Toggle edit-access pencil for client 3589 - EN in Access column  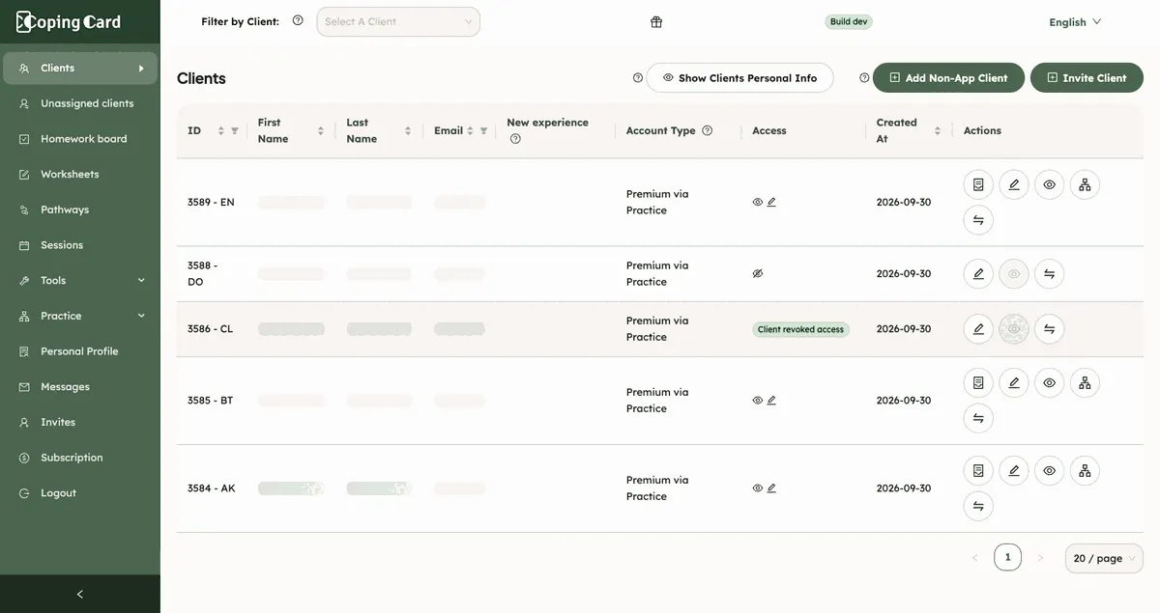771,203
